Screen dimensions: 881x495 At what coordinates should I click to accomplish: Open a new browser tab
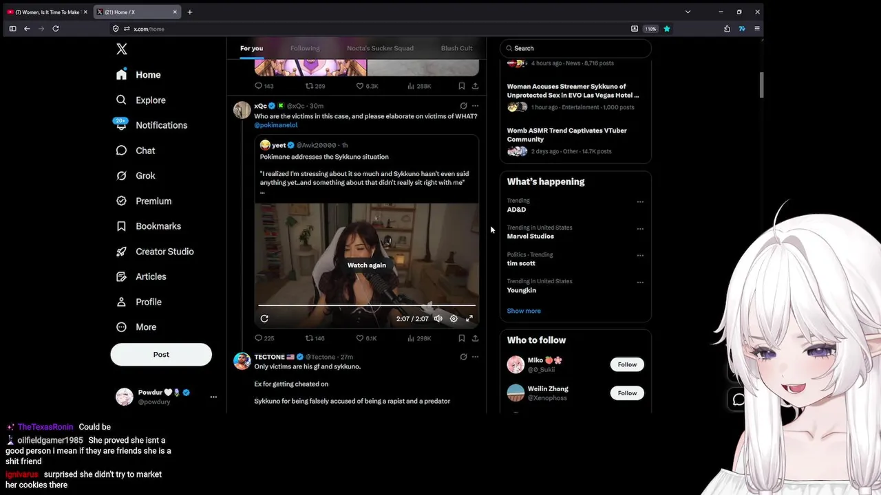tap(190, 12)
